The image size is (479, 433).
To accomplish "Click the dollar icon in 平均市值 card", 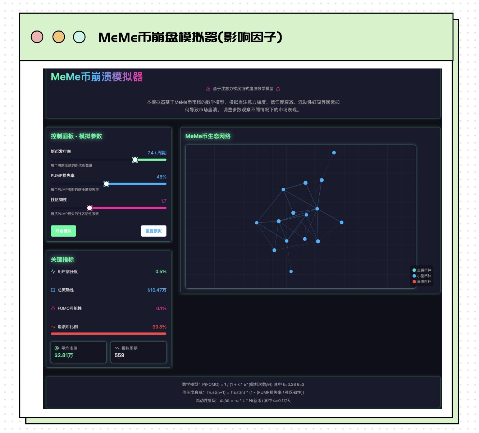I will (x=57, y=348).
